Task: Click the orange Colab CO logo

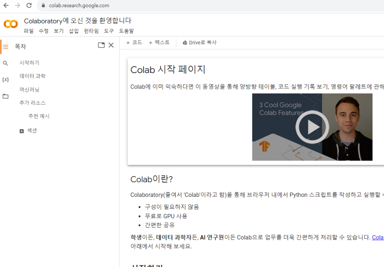Action: (11, 24)
